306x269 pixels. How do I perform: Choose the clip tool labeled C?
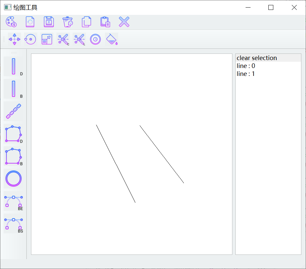tap(63, 39)
